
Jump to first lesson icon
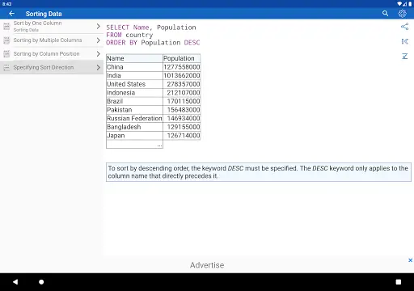tap(404, 41)
